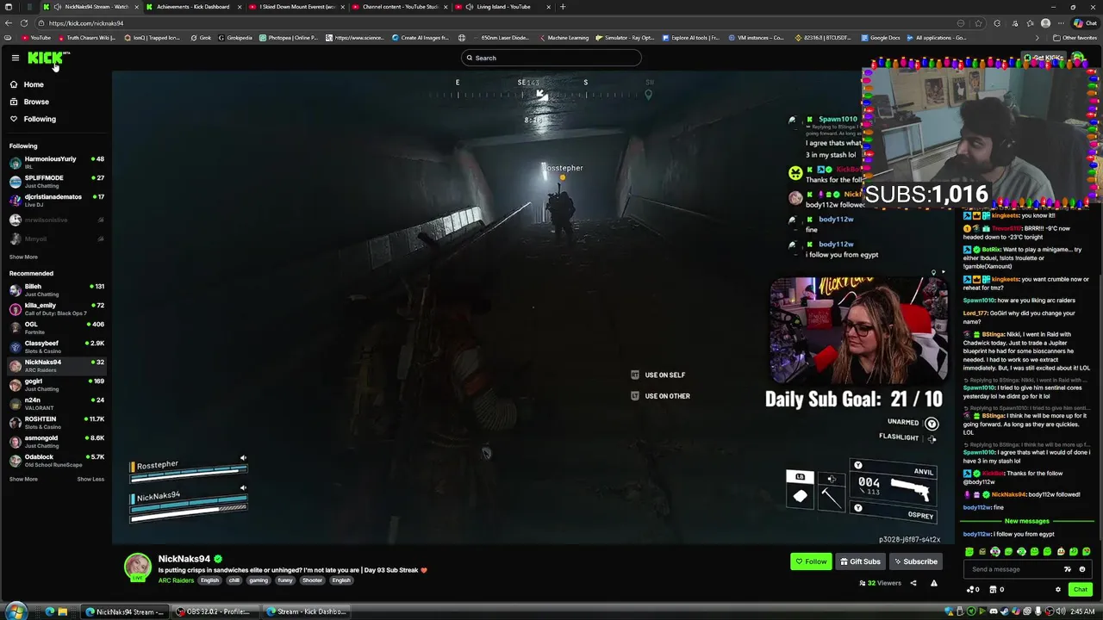1103x620 pixels.
Task: Open Gift Subs dialog
Action: click(860, 561)
